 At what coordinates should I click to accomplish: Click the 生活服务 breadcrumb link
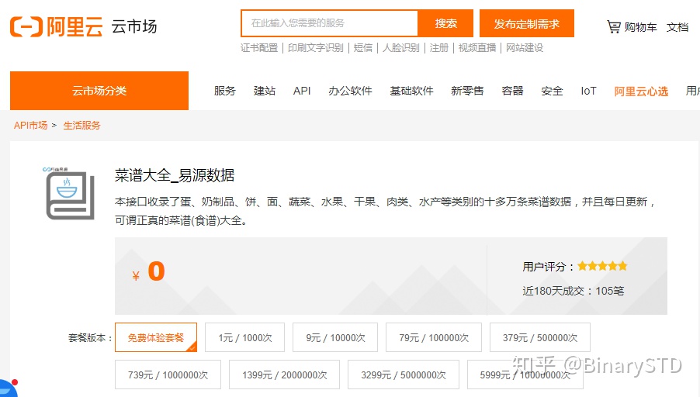(x=81, y=126)
